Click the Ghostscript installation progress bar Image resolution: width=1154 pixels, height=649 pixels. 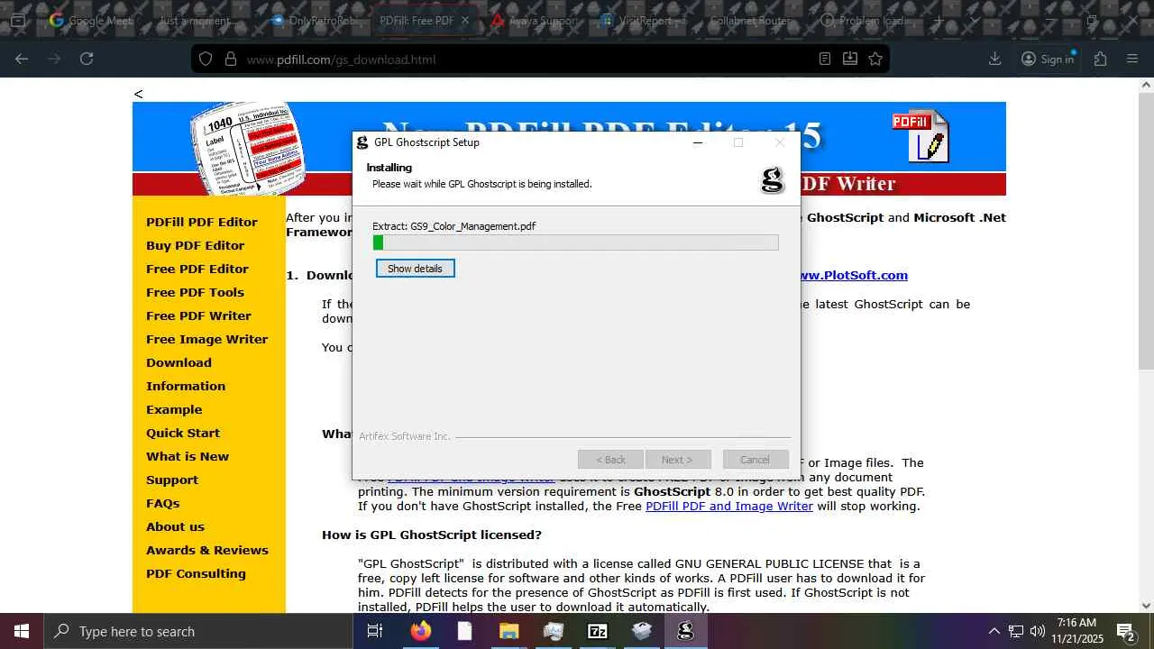[x=575, y=242]
